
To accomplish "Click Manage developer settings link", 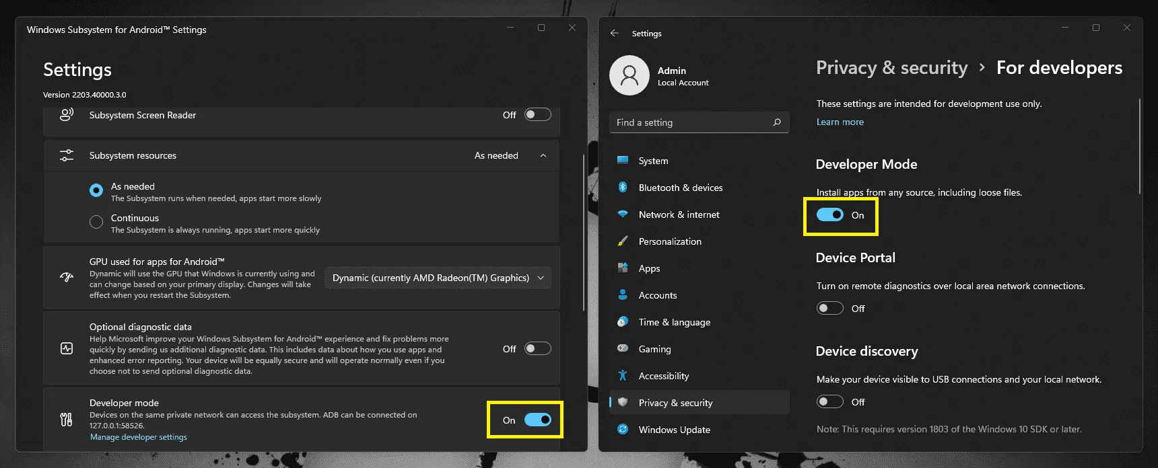I will pyautogui.click(x=139, y=437).
